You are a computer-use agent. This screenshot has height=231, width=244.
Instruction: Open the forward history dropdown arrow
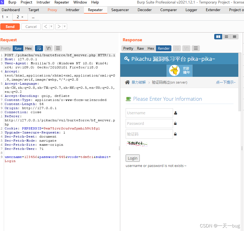click(65, 27)
